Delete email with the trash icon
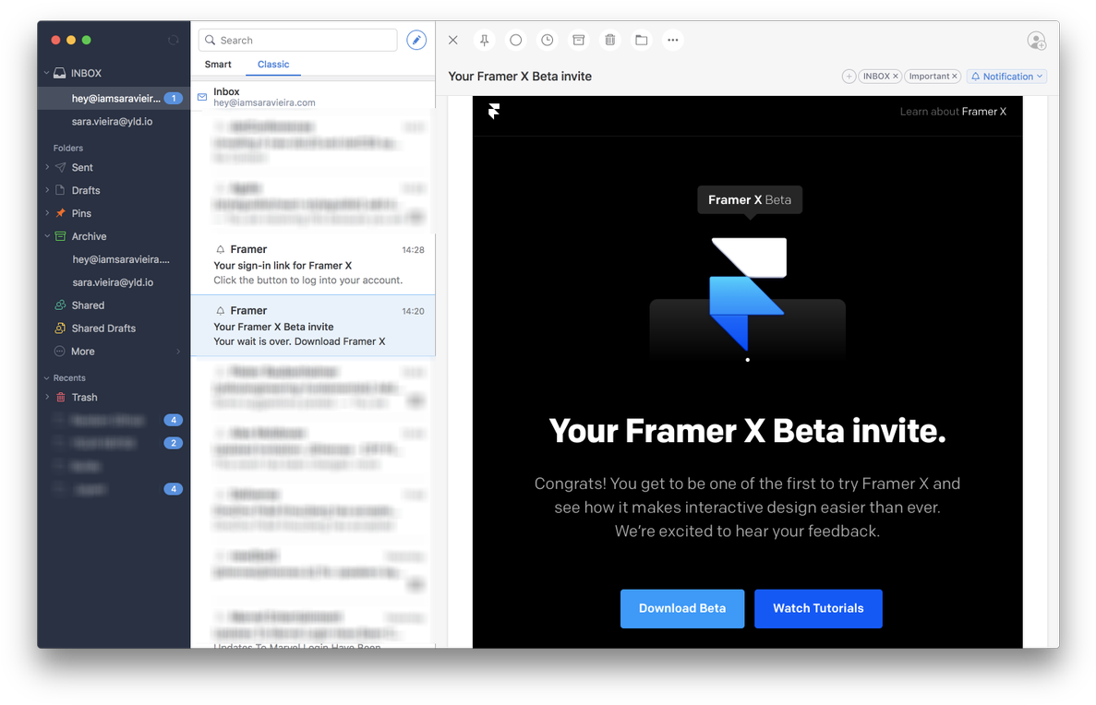 (610, 41)
